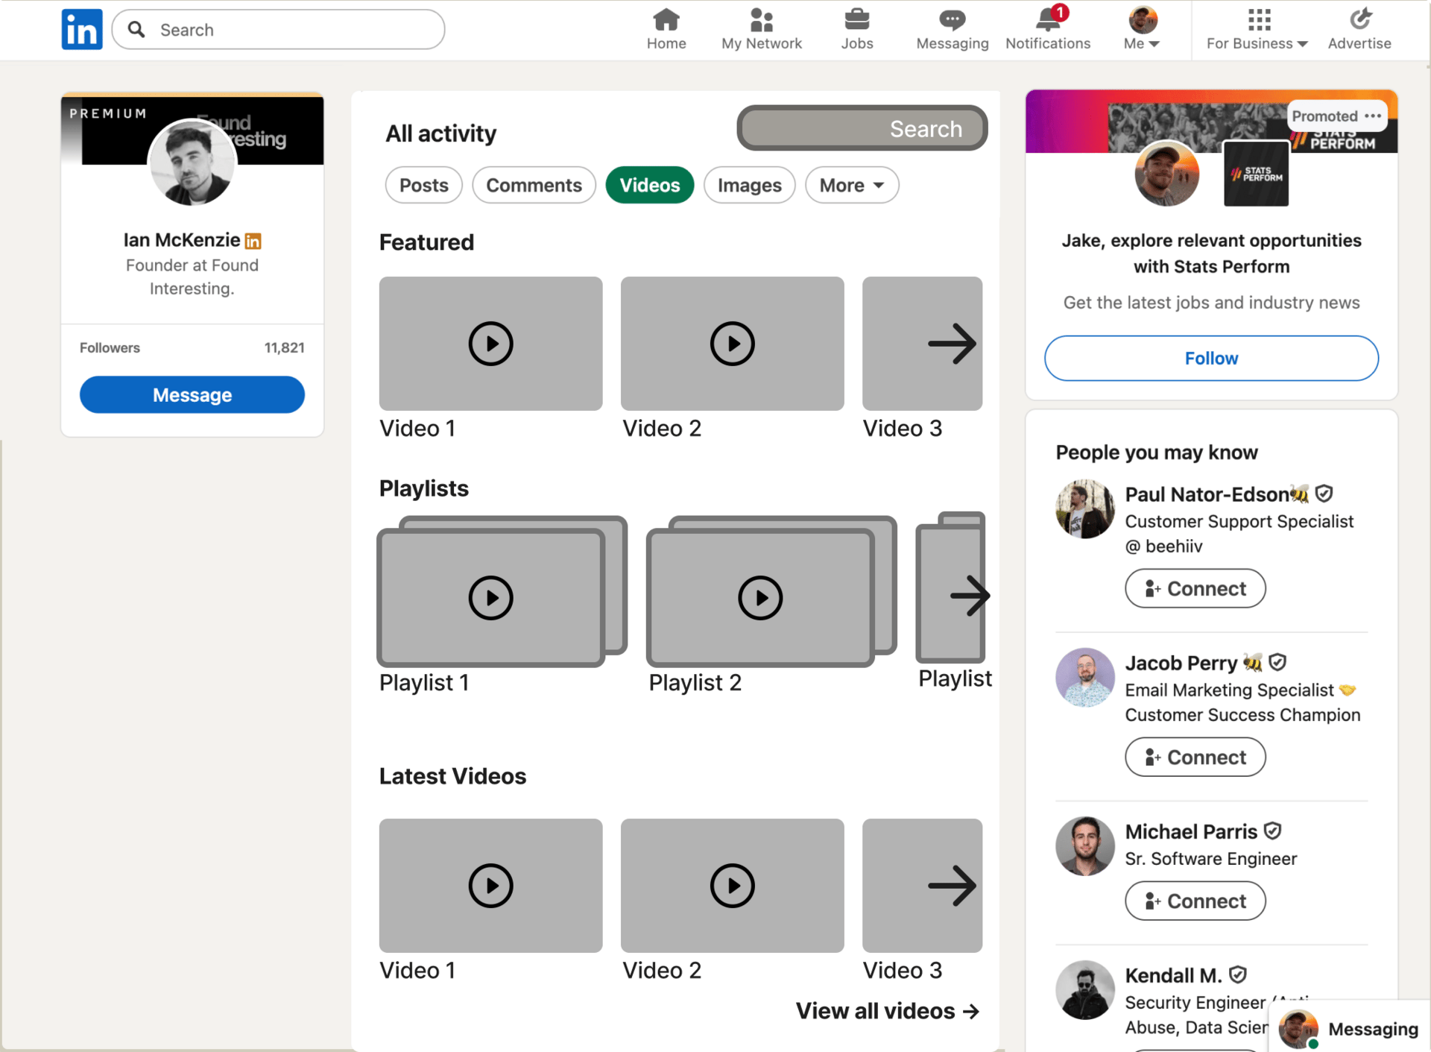This screenshot has height=1052, width=1431.
Task: Open Playlist 2 thumbnail
Action: [760, 597]
